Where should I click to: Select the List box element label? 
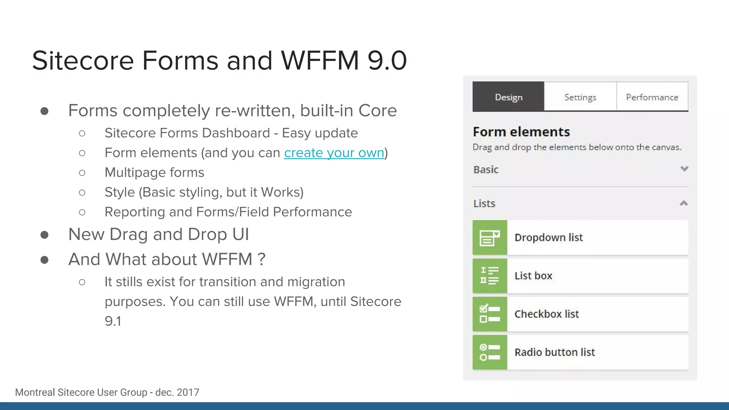click(x=533, y=275)
